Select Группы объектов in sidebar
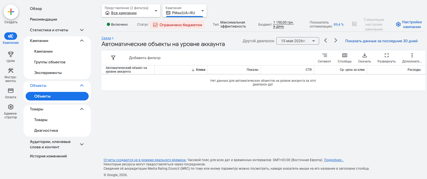Image resolution: width=427 pixels, height=179 pixels. point(50,62)
